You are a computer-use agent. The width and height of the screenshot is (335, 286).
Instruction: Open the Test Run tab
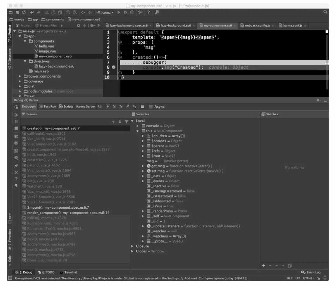click(x=47, y=106)
